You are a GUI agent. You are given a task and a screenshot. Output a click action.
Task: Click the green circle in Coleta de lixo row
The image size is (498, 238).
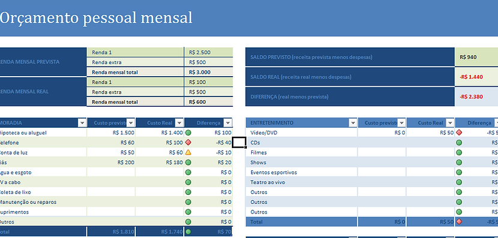[188, 192]
